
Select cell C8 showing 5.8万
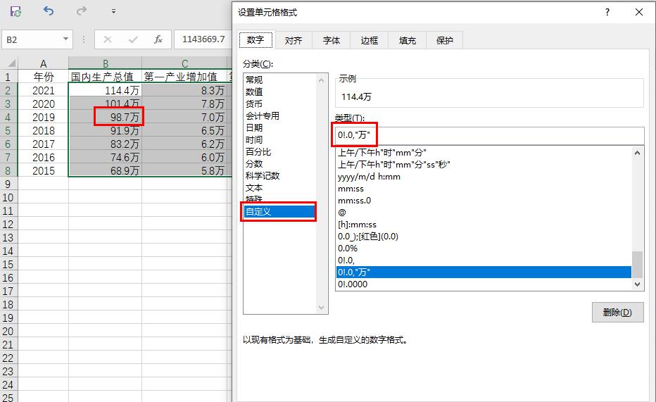pyautogui.click(x=185, y=170)
